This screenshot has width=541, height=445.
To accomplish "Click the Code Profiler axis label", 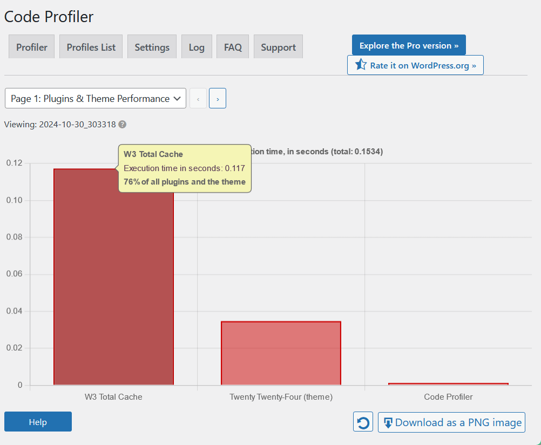I will click(448, 397).
